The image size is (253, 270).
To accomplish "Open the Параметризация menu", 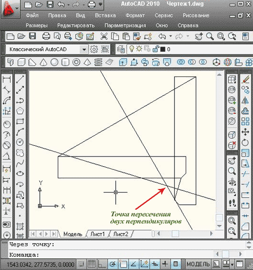I will point(125,25).
